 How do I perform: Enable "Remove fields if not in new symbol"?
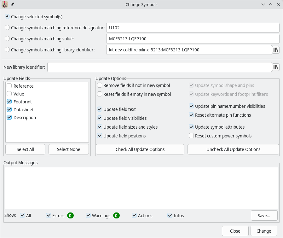100,85
